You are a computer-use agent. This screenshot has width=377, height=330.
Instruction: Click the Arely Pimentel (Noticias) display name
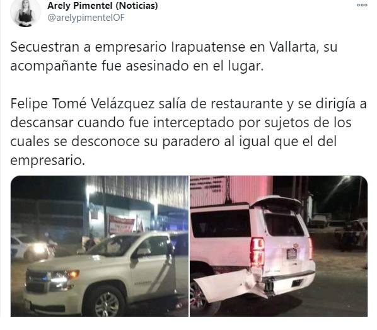tap(103, 6)
